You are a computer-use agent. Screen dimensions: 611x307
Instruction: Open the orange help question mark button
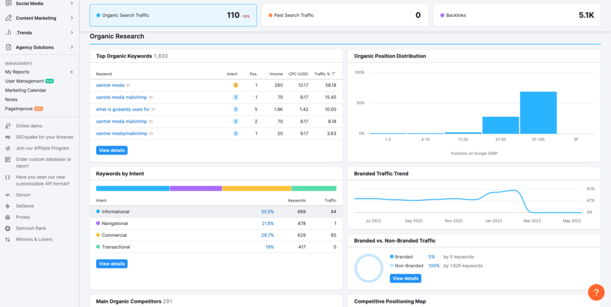[x=596, y=292]
